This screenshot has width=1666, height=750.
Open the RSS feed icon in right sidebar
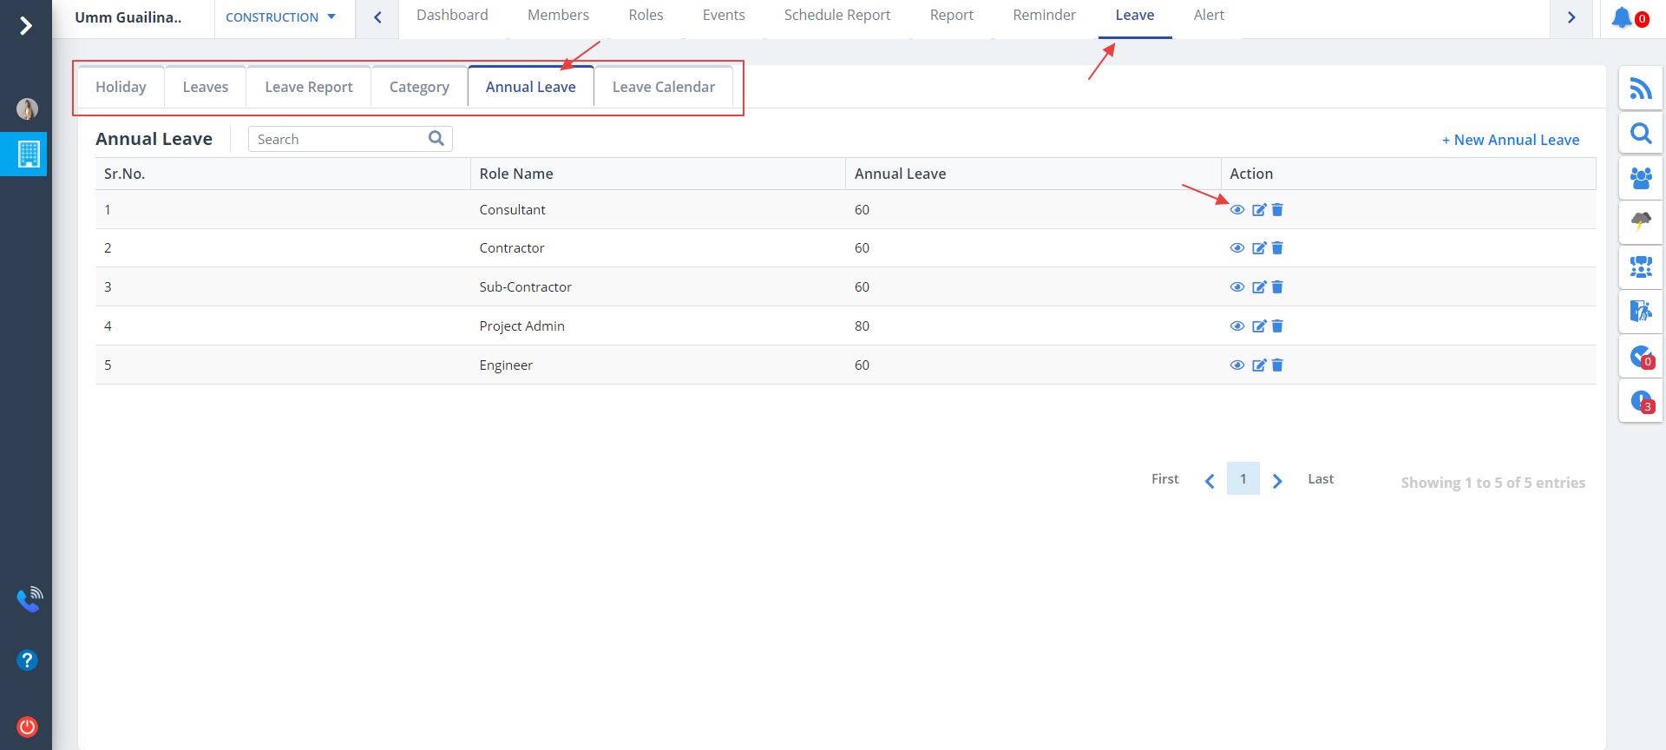1640,89
